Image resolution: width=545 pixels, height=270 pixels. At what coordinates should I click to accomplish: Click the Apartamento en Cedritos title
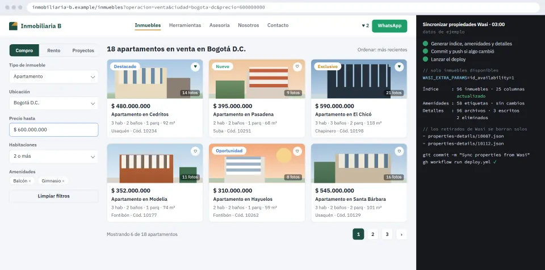(x=140, y=115)
